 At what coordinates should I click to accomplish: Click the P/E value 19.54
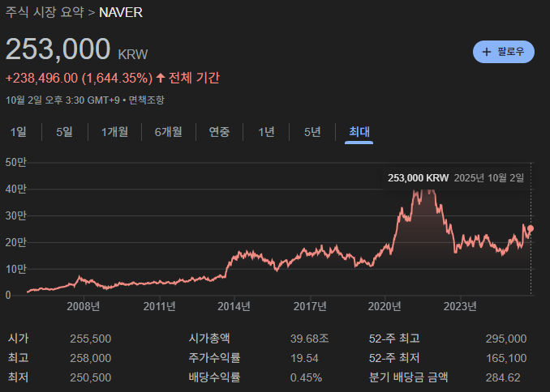[304, 358]
